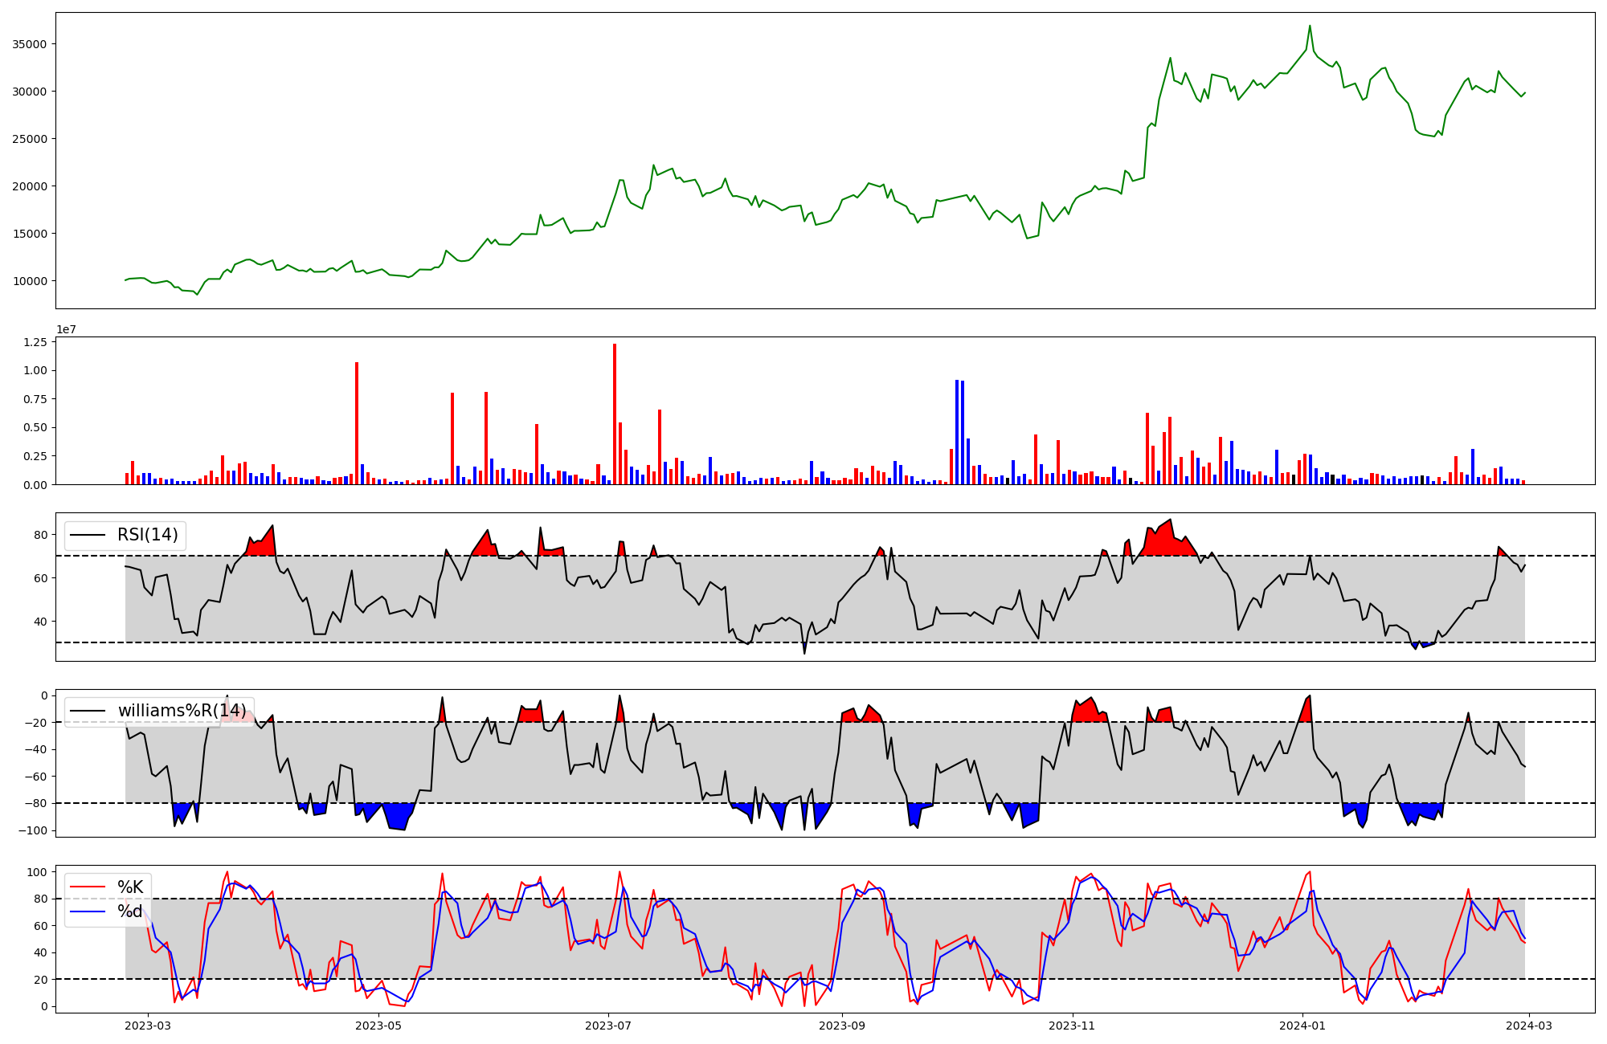Click the RSI(14) legend label

tap(148, 535)
